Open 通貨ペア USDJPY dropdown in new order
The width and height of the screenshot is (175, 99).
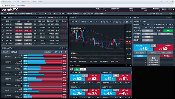point(148,24)
